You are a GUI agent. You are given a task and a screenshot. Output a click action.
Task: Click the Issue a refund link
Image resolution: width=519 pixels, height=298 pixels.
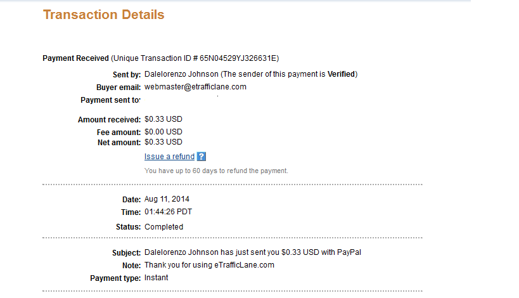click(169, 156)
